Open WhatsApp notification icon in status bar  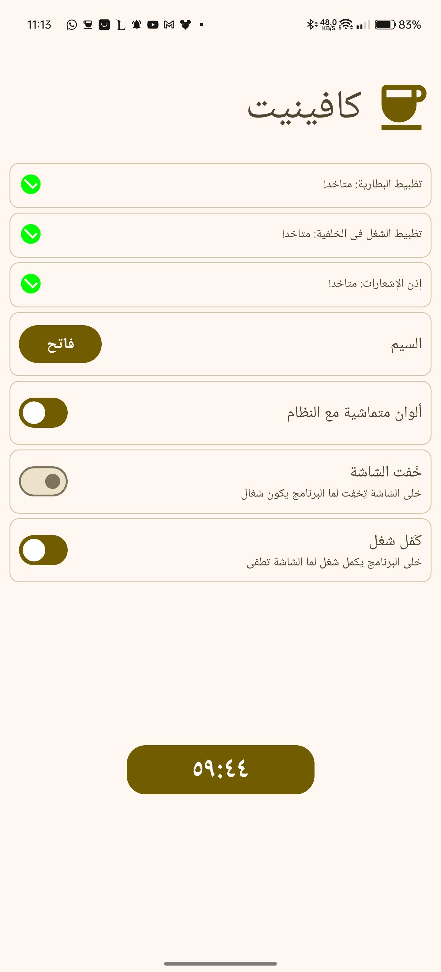[72, 25]
